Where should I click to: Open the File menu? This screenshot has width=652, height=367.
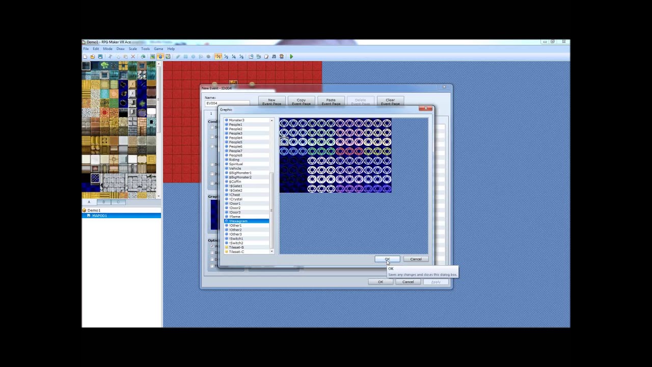(x=86, y=49)
